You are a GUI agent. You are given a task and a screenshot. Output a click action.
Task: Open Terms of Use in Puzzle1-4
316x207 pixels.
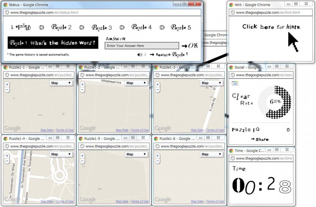[x=64, y=201]
